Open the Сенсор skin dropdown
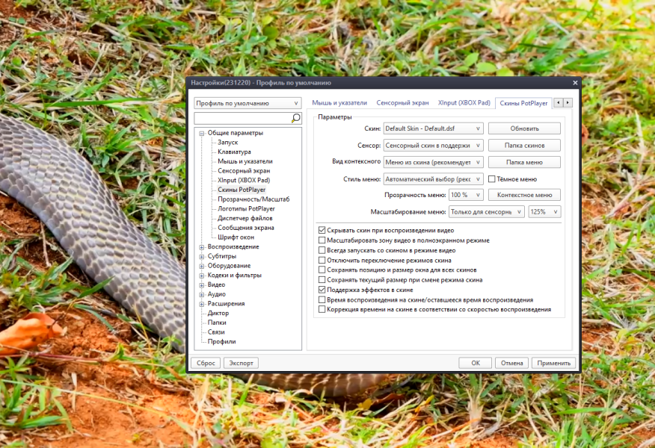Viewport: 655px width, 448px height. coord(433,145)
